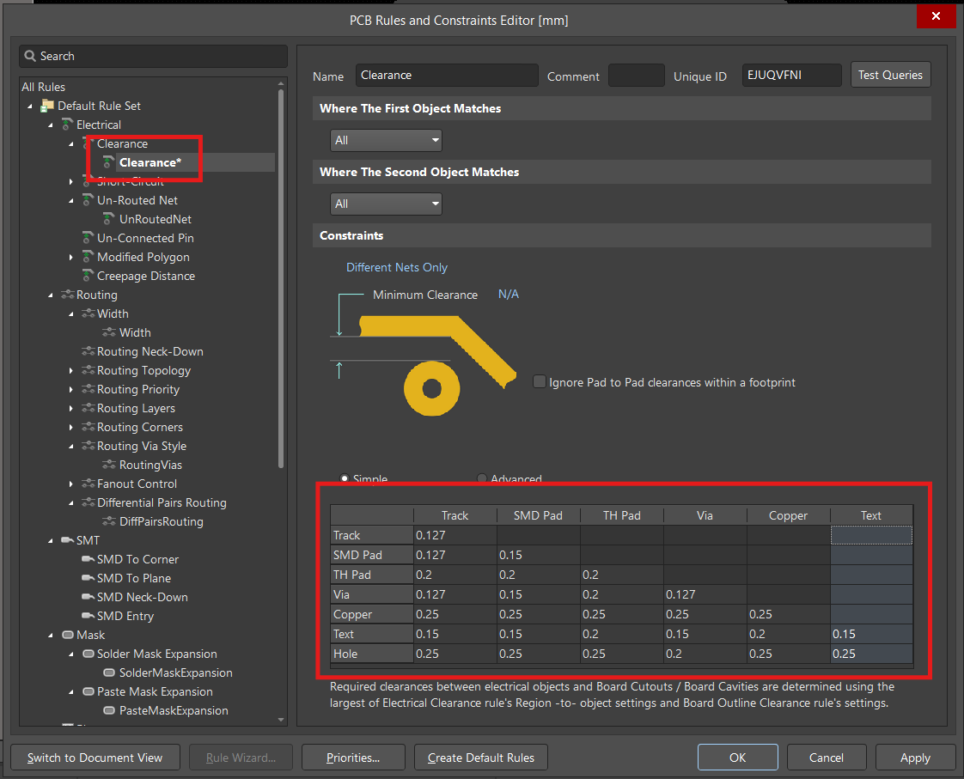Select the Creepage Distance rule
The width and height of the screenshot is (964, 779).
coord(146,277)
